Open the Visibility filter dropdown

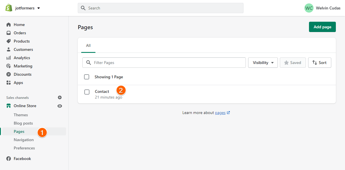pyautogui.click(x=263, y=63)
